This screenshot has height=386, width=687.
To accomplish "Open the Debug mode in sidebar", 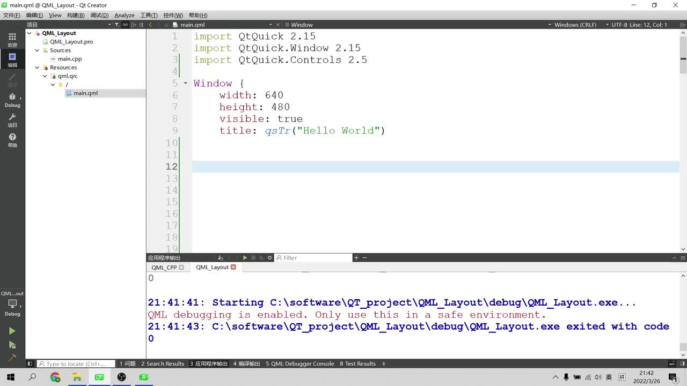I will click(12, 100).
